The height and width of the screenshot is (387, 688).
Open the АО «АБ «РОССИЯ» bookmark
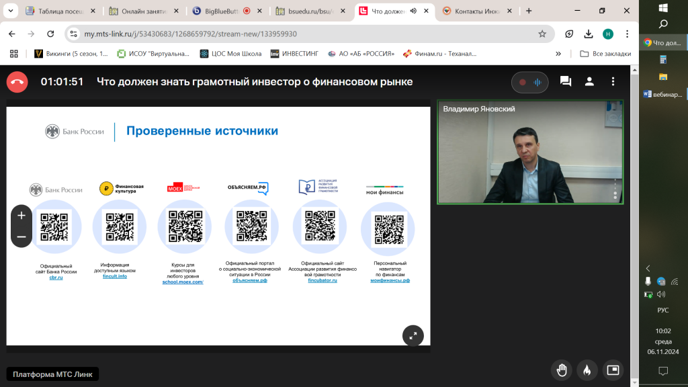361,54
